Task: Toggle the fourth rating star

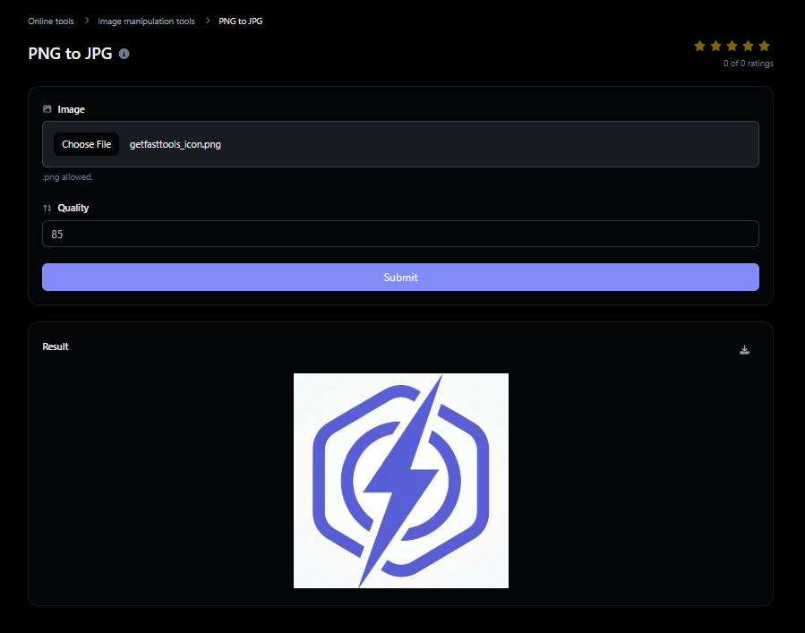Action: pos(748,45)
